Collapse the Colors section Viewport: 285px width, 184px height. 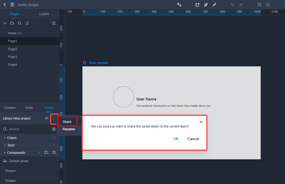point(5,138)
